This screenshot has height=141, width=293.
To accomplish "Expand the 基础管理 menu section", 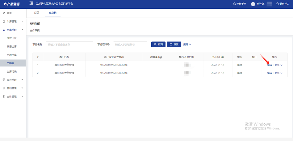I will [22, 88].
